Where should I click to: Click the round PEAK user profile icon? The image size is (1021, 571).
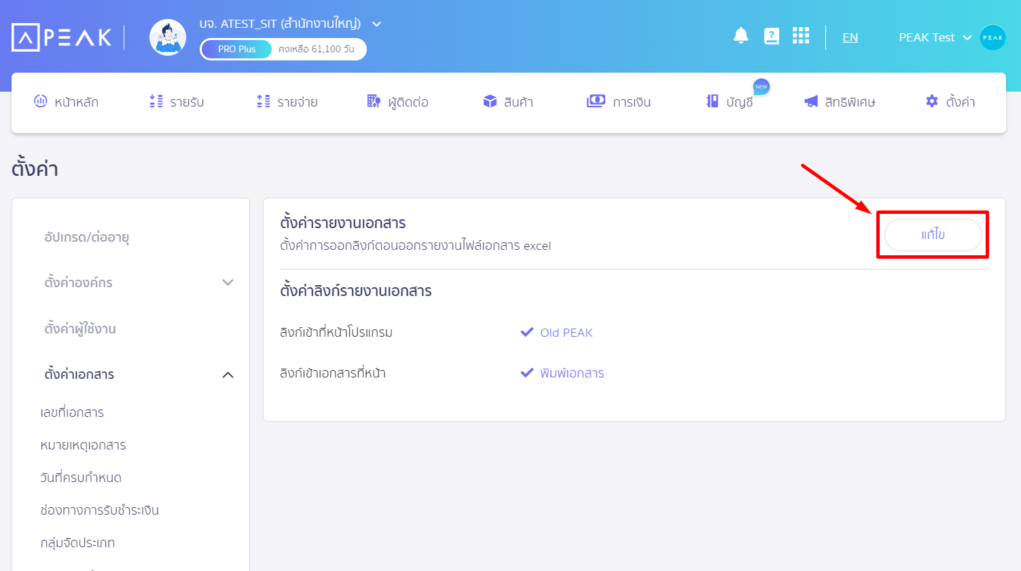click(992, 37)
